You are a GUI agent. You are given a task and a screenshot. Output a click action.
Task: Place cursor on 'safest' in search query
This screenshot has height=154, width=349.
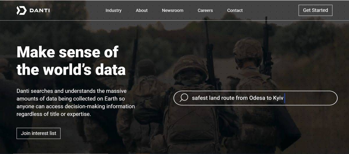200,98
